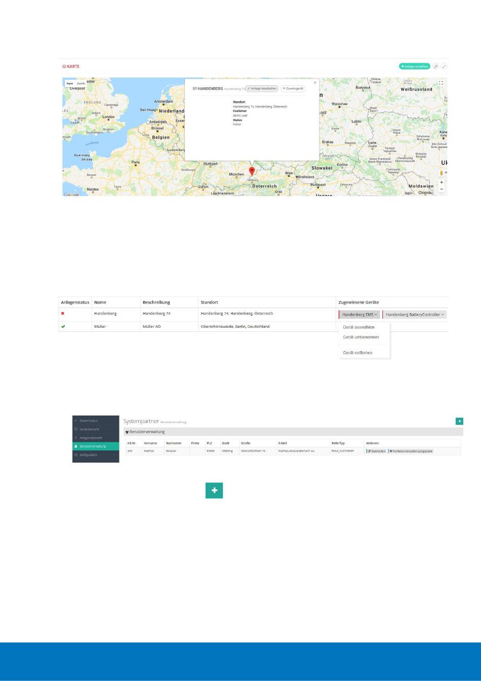This screenshot has height=681, width=481.
Task: Open Street View pegman icon on the map
Action: point(442,173)
